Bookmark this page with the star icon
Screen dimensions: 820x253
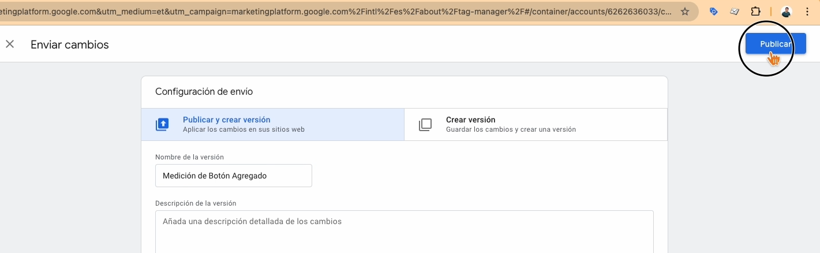(x=685, y=12)
